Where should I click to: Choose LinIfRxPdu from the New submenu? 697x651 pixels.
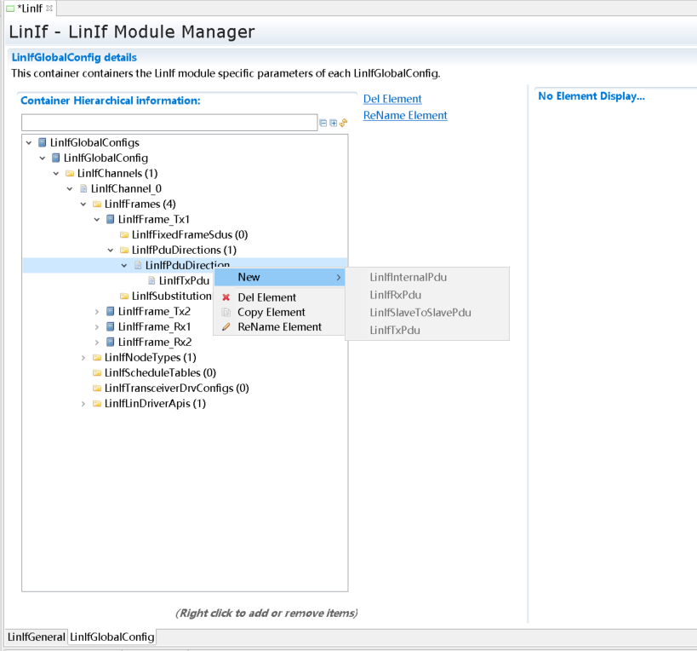(396, 295)
